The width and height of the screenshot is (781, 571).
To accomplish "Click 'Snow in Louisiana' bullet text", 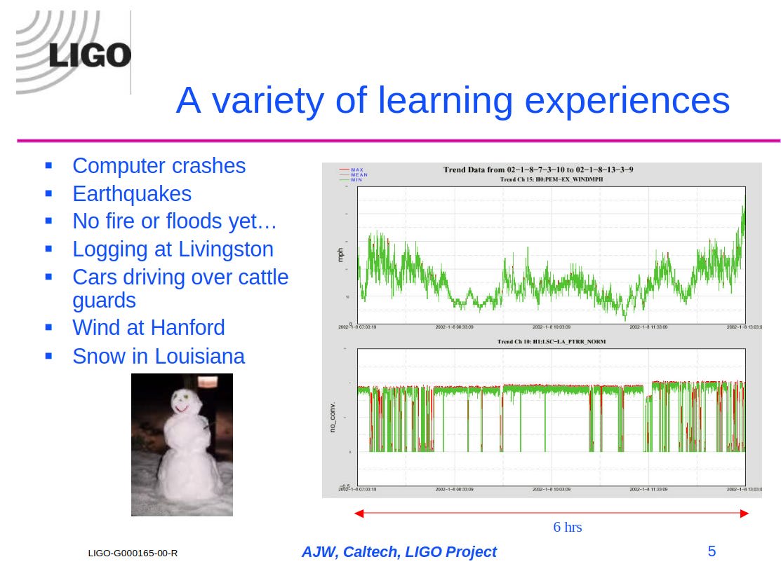I will 159,356.
